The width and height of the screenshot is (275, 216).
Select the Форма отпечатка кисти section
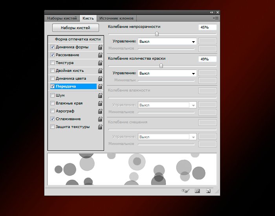(77, 39)
